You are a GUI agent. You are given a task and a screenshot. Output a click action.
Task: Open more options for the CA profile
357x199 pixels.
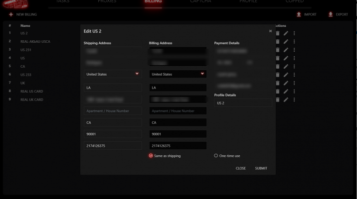pos(294,66)
